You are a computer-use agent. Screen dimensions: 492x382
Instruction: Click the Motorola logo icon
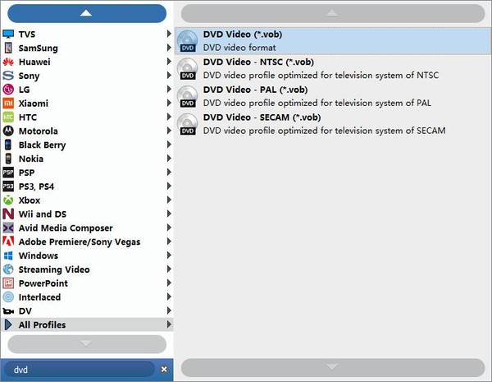[x=8, y=131]
